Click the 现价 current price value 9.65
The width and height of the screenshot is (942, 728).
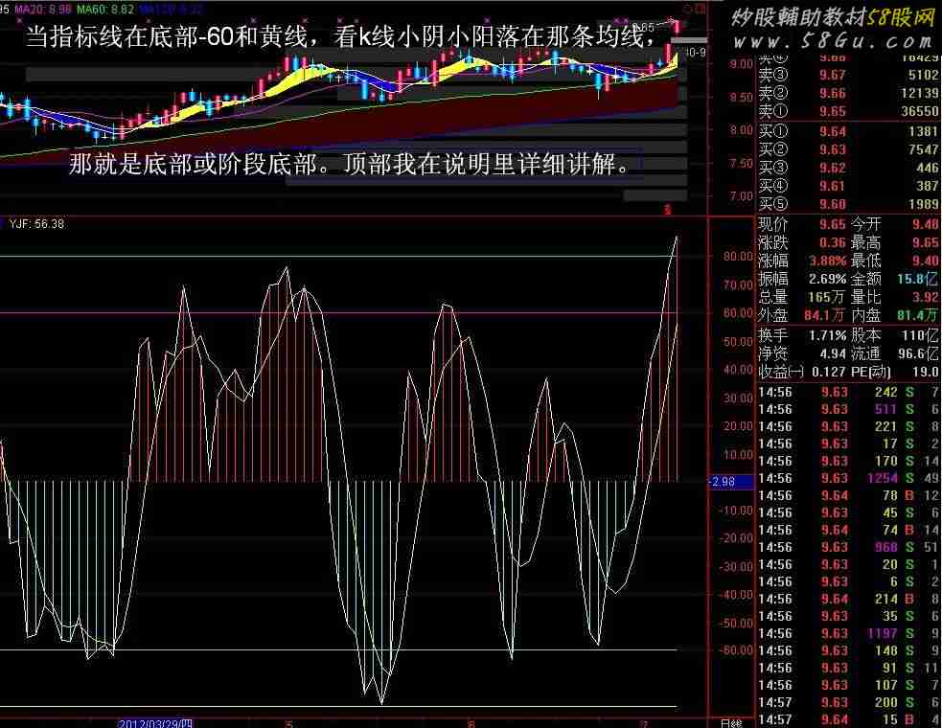click(833, 224)
